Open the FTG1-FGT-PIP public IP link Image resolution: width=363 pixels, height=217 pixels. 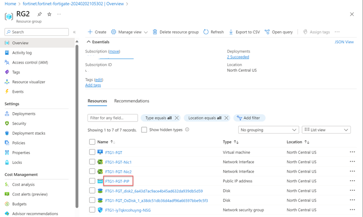click(x=117, y=181)
